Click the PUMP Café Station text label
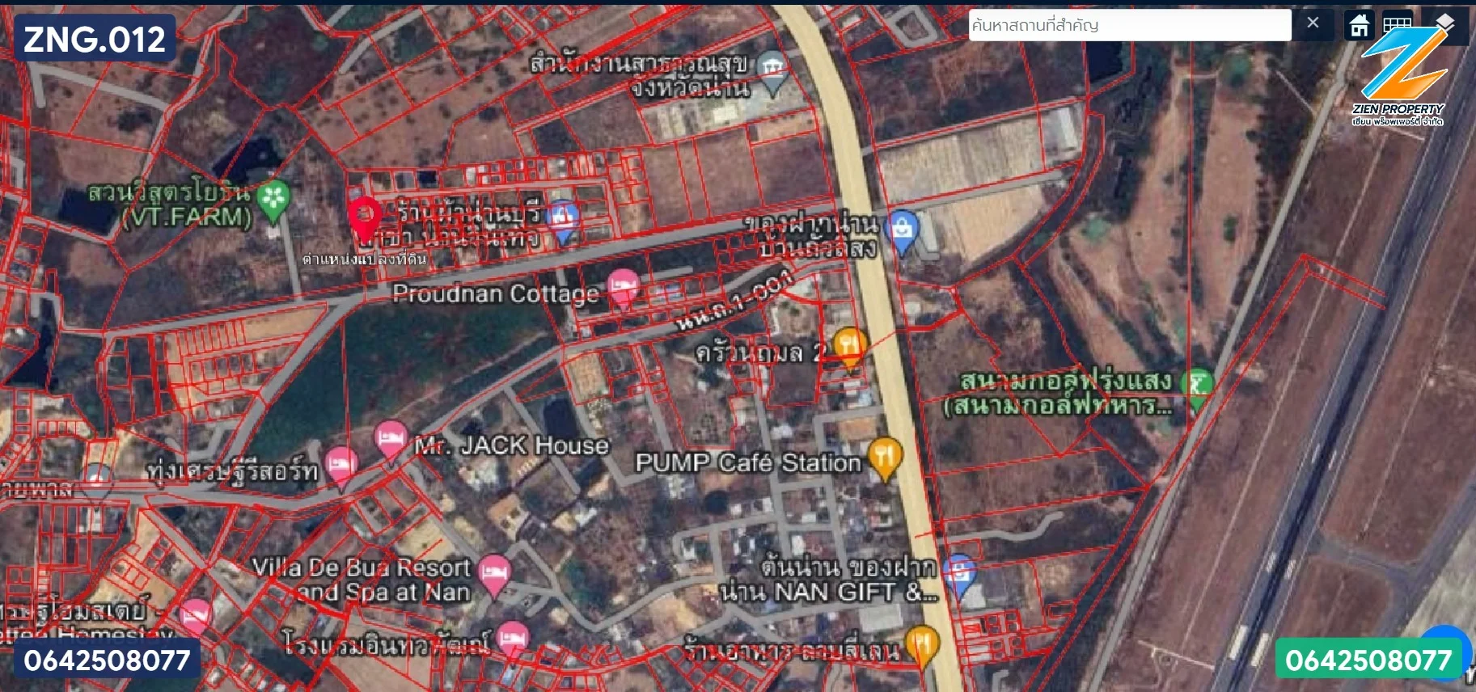 (748, 463)
